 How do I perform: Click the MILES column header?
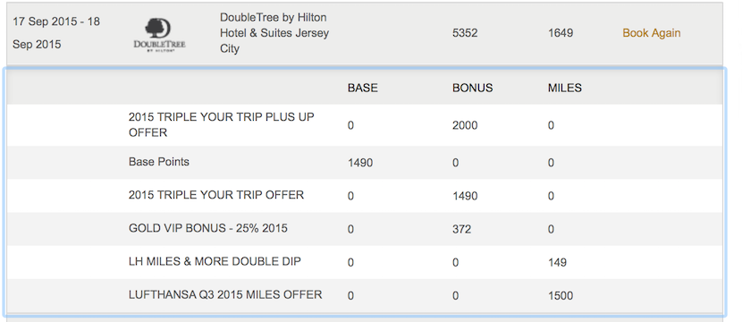click(x=564, y=88)
